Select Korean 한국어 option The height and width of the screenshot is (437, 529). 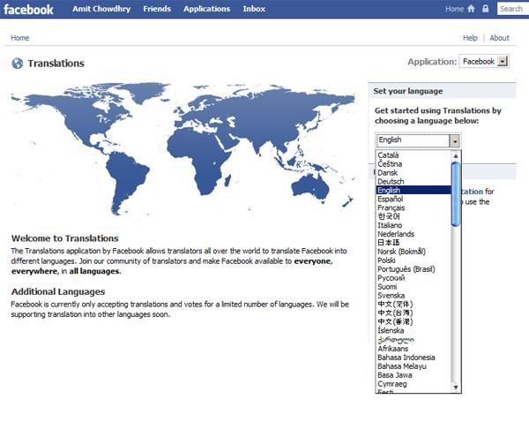[x=414, y=216]
